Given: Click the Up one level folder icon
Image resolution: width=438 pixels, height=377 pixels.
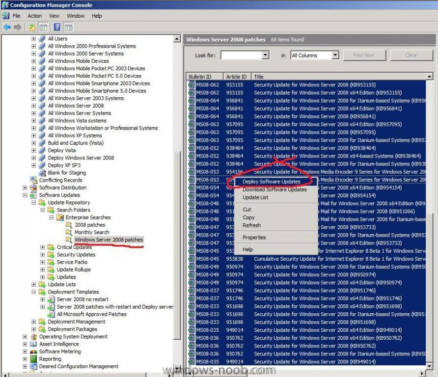Looking at the screenshot, I should pos(32,27).
